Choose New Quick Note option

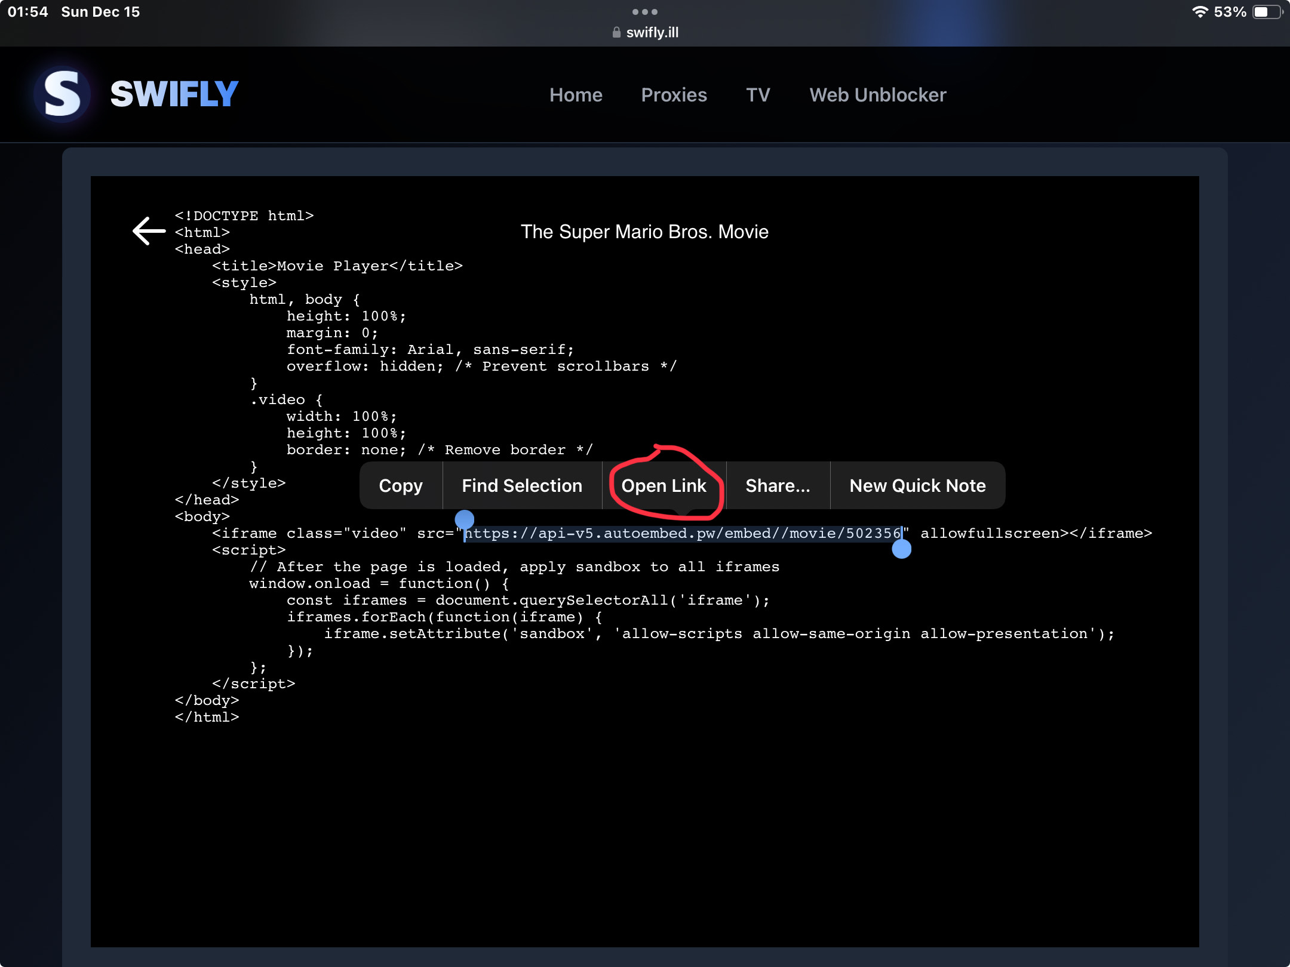point(917,485)
